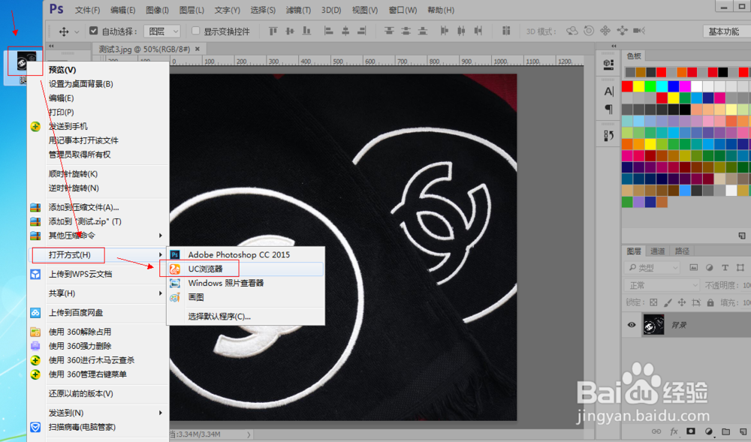Toggle the show transform controls checkbox

pos(195,31)
